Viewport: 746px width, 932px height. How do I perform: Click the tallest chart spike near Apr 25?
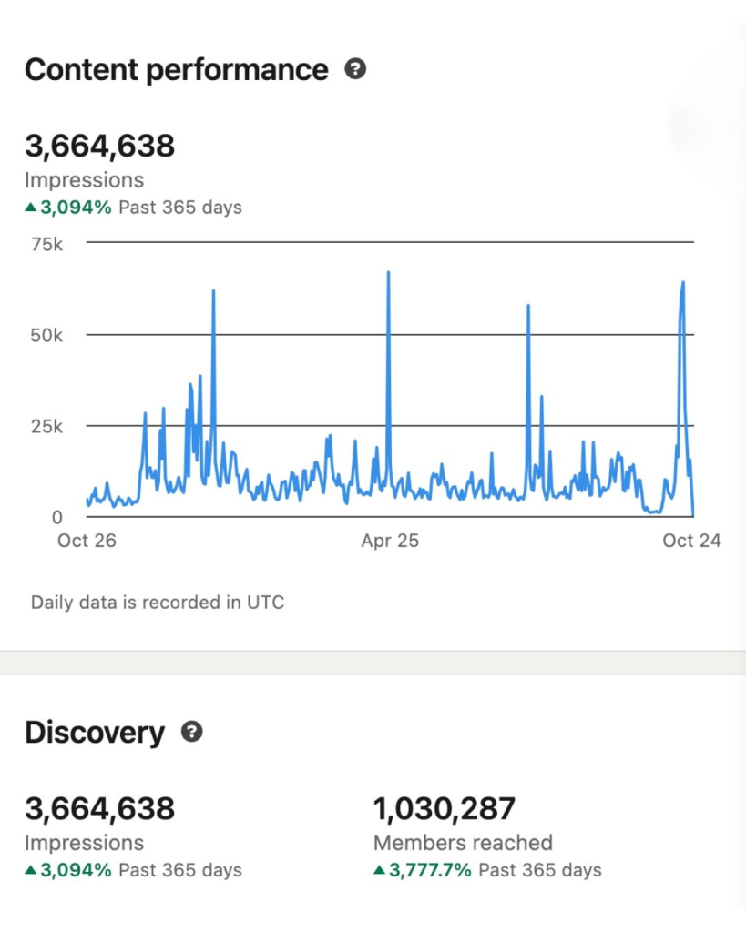(388, 273)
